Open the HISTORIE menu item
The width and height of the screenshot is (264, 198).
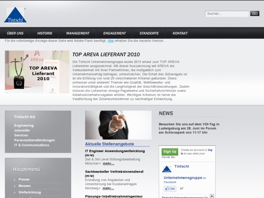pos(45,33)
